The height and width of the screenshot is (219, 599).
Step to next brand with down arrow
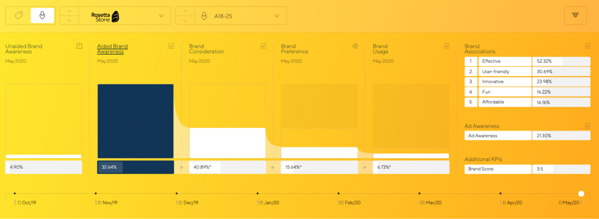[x=69, y=20]
